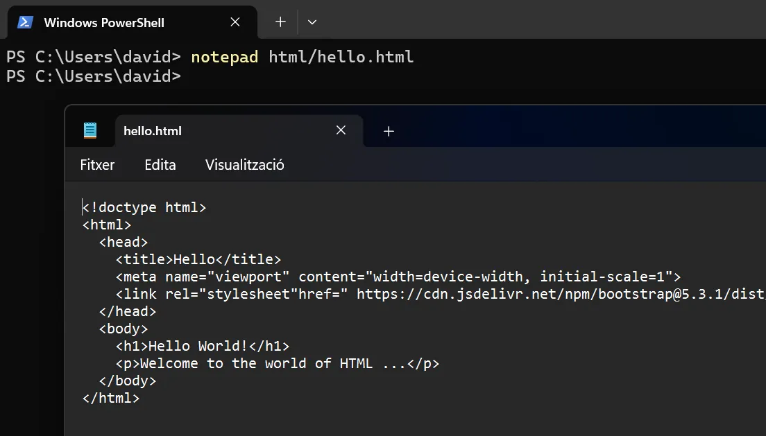
Task: Click the Hello World! h1 line
Action: (x=202, y=346)
